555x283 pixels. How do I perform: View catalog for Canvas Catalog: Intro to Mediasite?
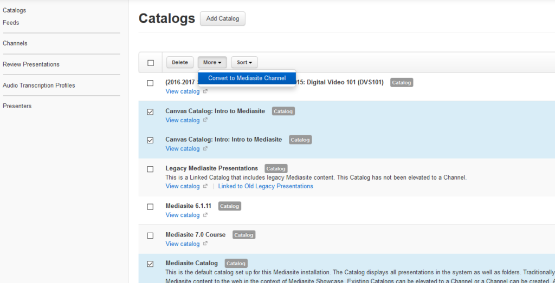click(x=183, y=120)
